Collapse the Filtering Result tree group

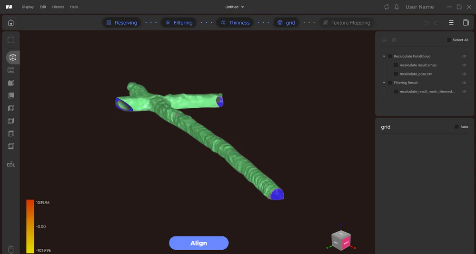tap(384, 83)
